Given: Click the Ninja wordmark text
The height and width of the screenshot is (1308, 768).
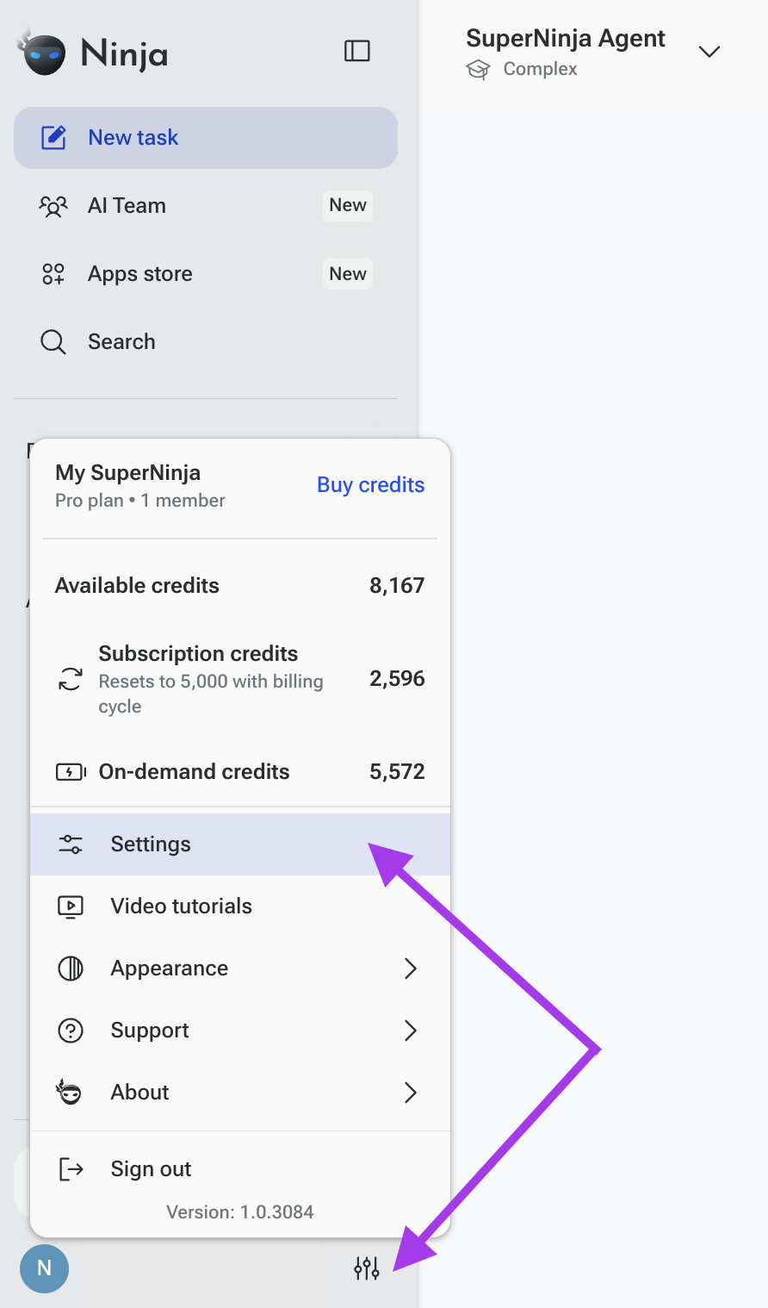Looking at the screenshot, I should coord(124,54).
